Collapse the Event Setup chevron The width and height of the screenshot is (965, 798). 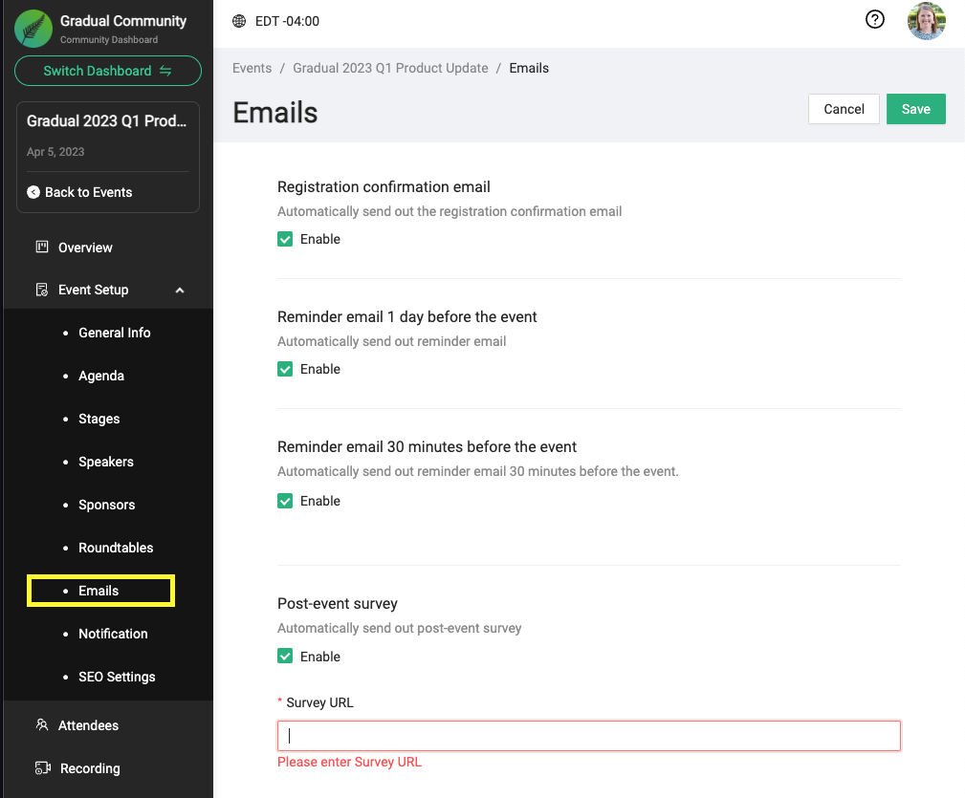180,290
